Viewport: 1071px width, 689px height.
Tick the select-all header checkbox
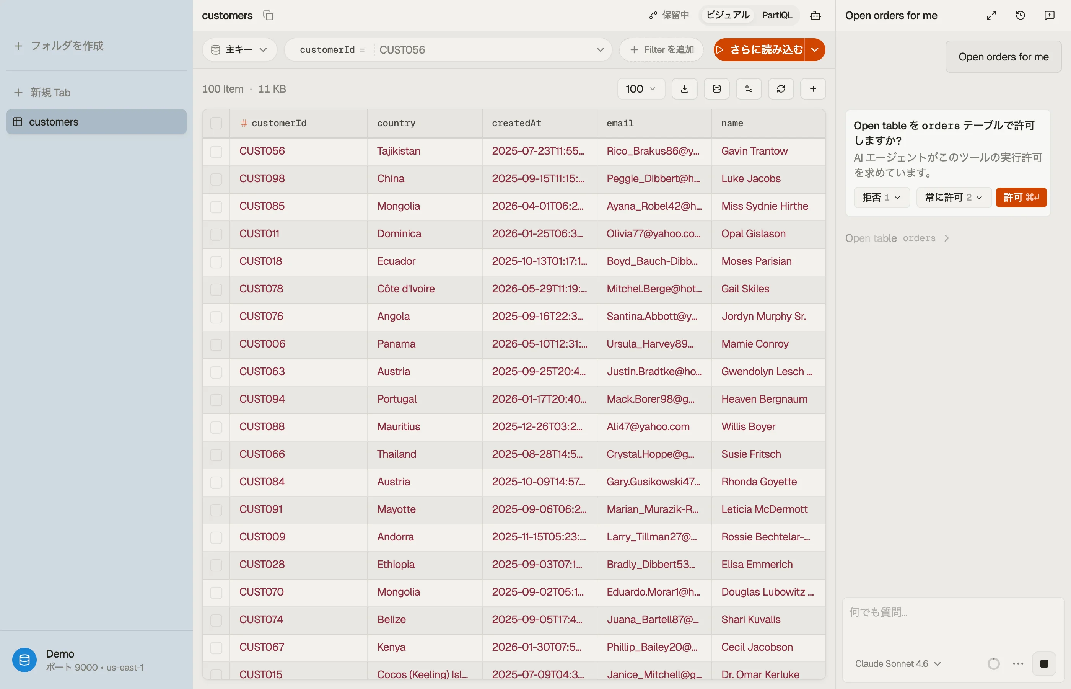pos(216,124)
